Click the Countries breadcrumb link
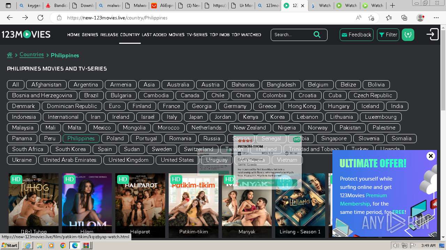446x250 pixels. pyautogui.click(x=31, y=55)
